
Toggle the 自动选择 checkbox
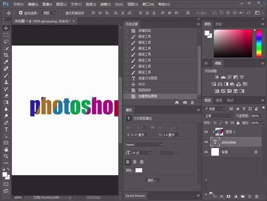(21, 13)
